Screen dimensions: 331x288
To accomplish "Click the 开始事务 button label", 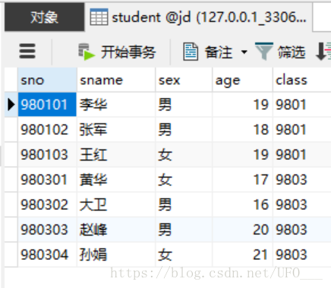I will click(128, 52).
